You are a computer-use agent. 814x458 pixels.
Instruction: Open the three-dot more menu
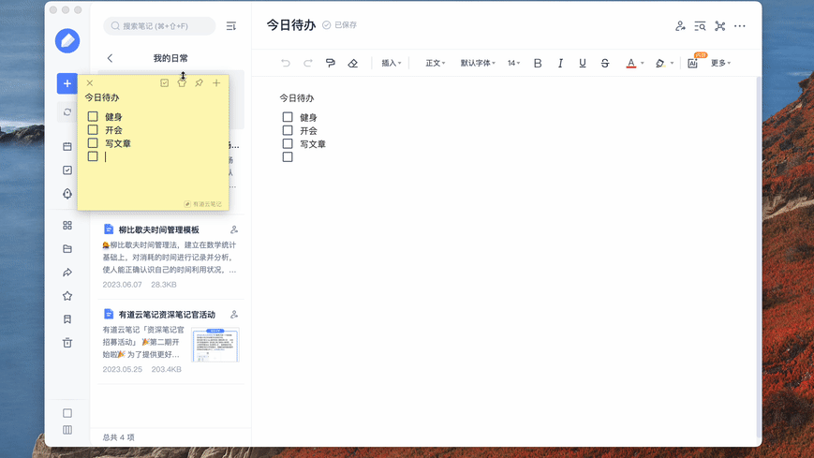740,26
